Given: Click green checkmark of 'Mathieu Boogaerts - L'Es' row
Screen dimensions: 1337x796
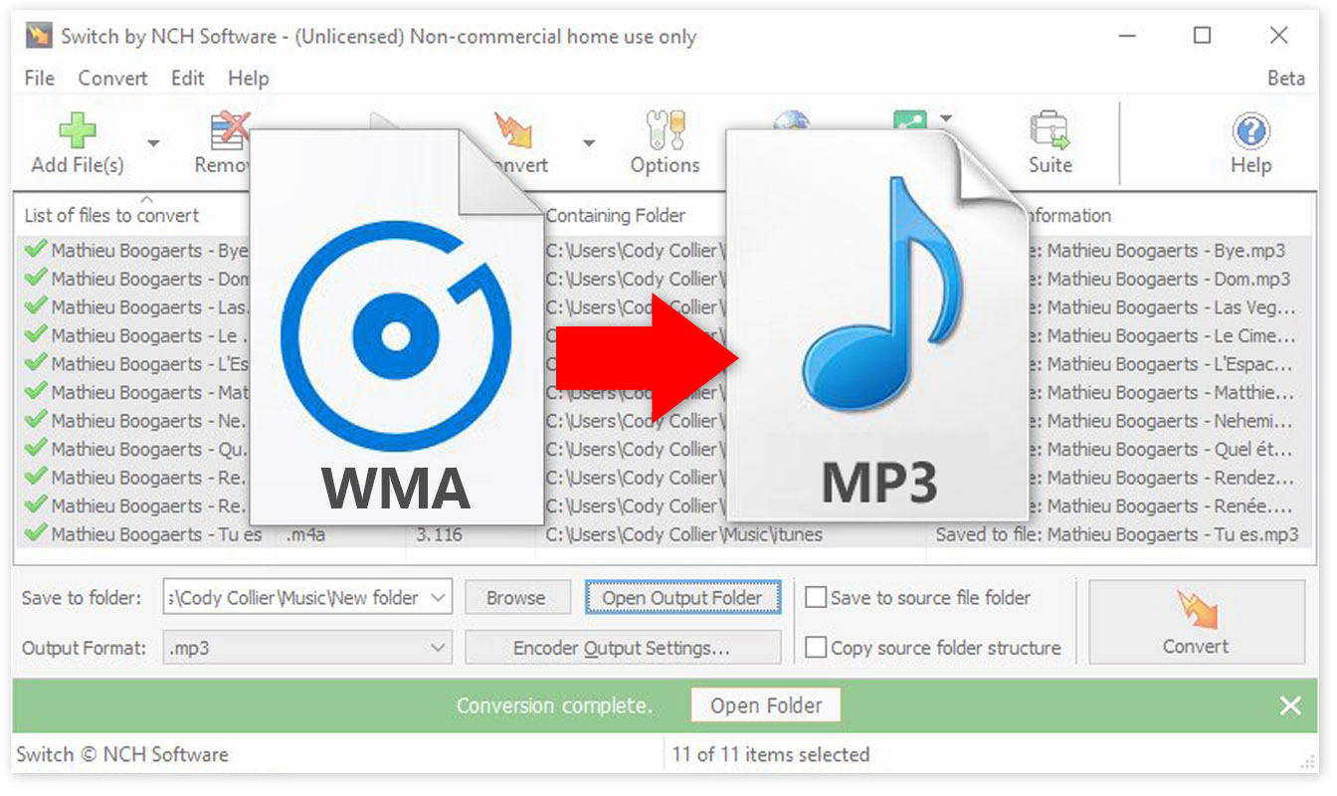Looking at the screenshot, I should (36, 363).
